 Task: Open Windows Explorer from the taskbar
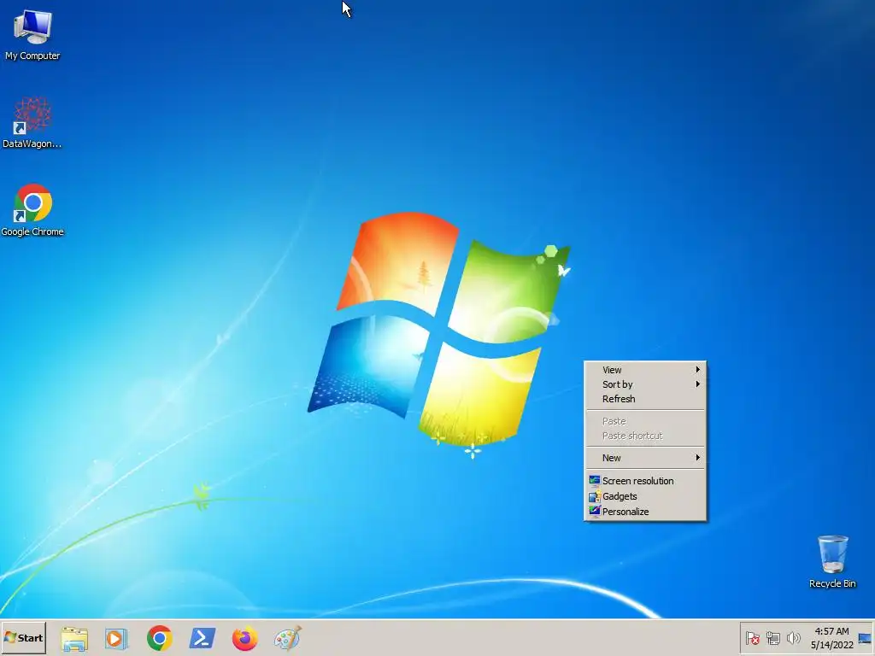tap(74, 638)
